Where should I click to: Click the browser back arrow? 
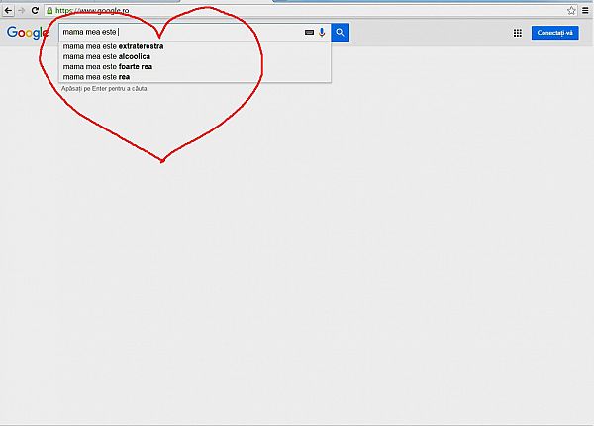coord(8,10)
